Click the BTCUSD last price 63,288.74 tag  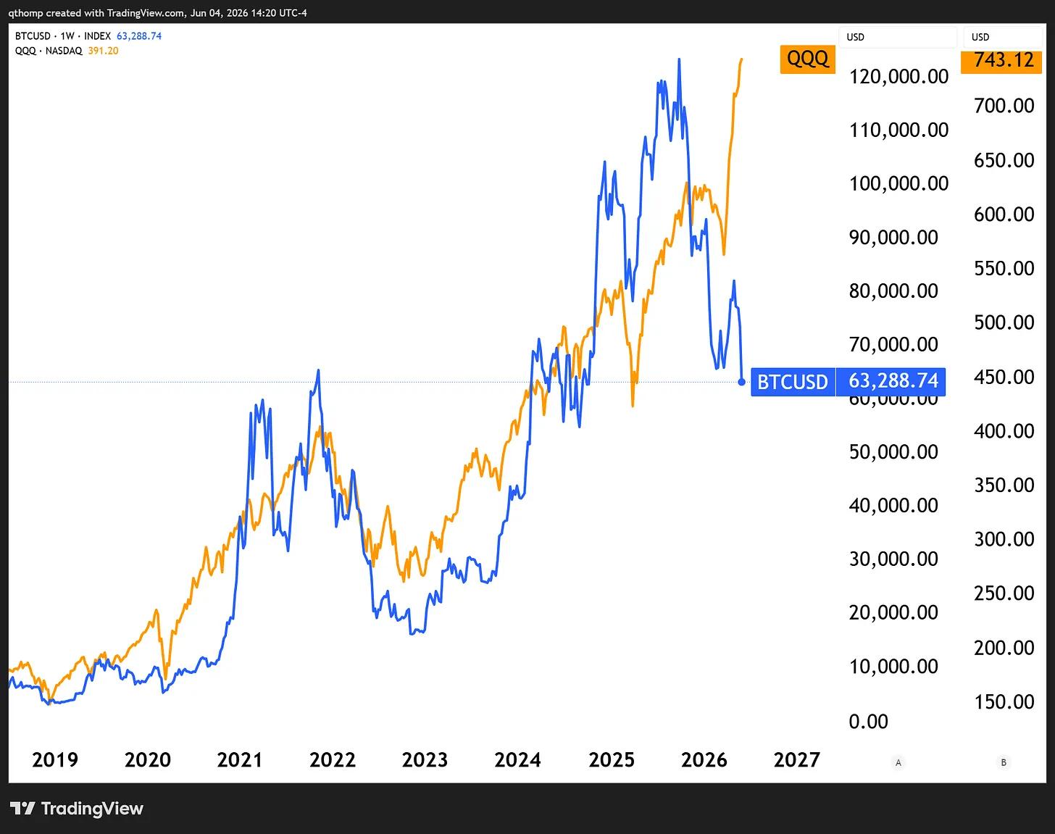pos(892,381)
